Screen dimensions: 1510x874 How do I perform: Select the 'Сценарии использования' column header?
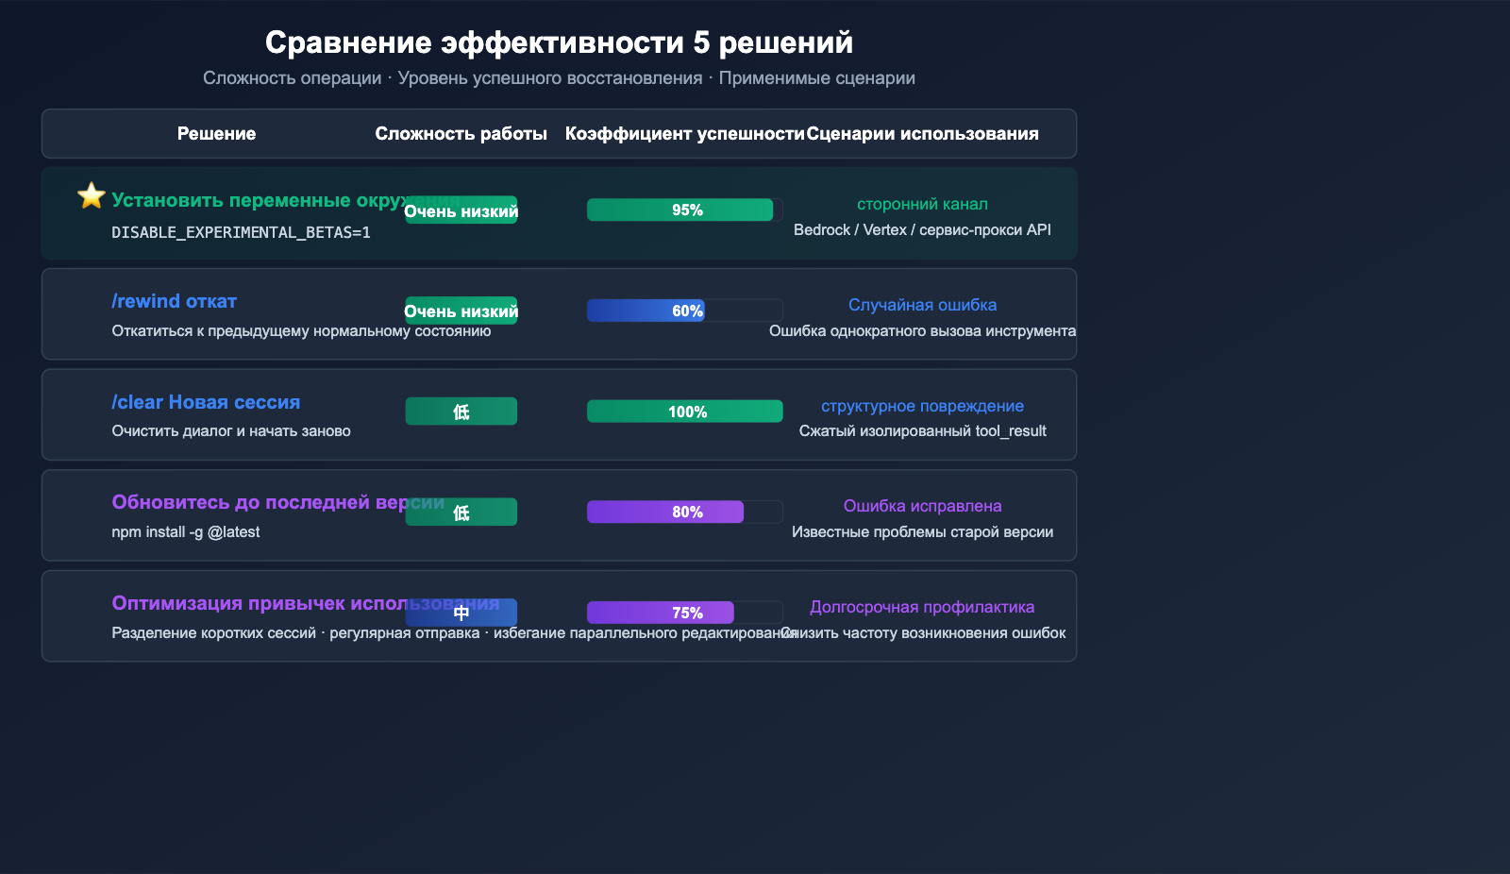coord(923,133)
